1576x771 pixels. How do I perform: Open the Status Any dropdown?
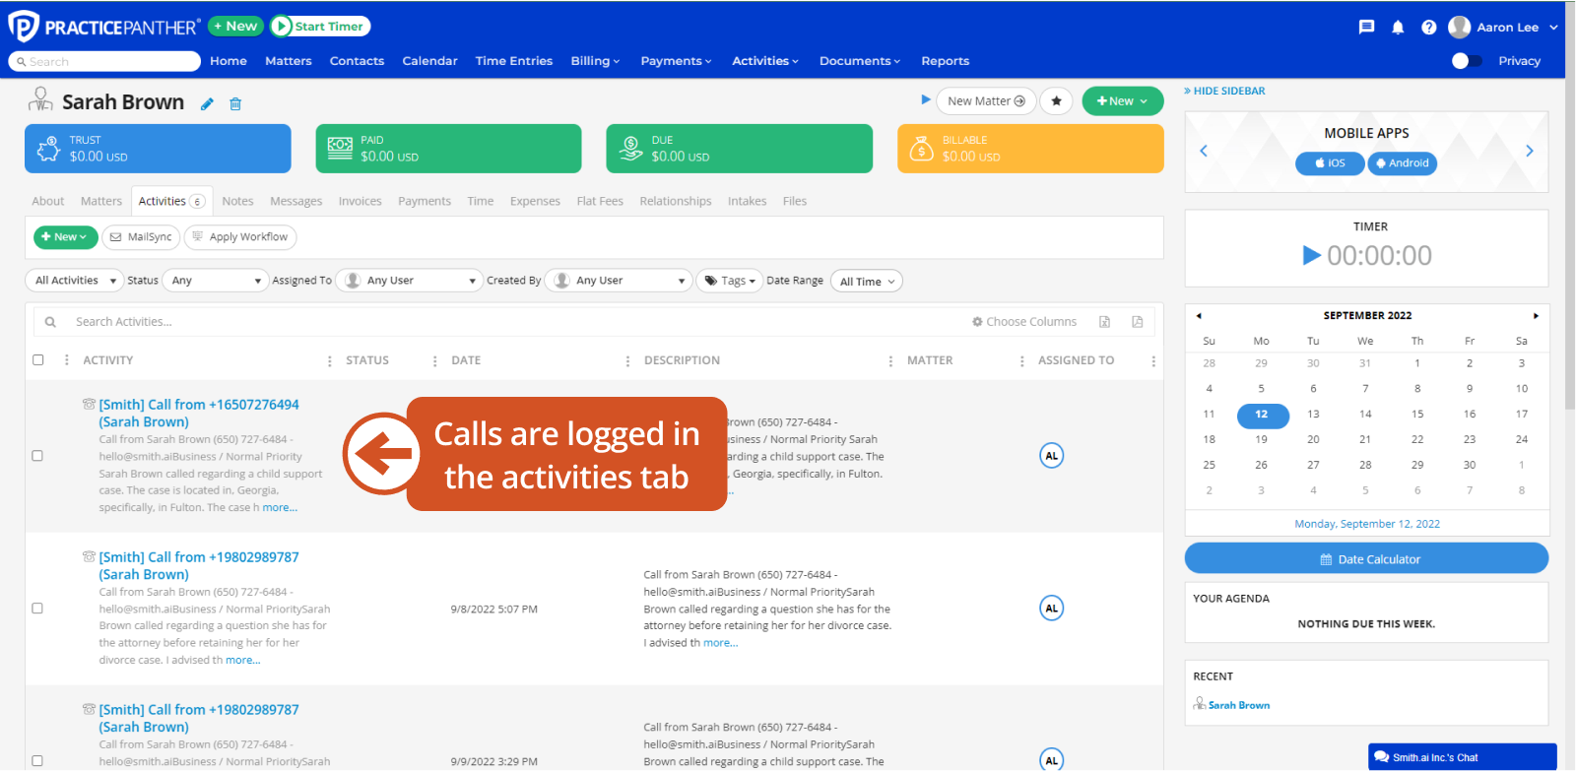(215, 281)
